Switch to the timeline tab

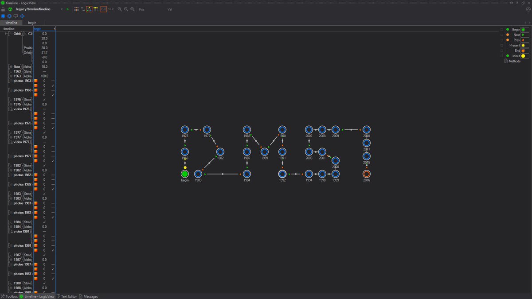tap(12, 23)
